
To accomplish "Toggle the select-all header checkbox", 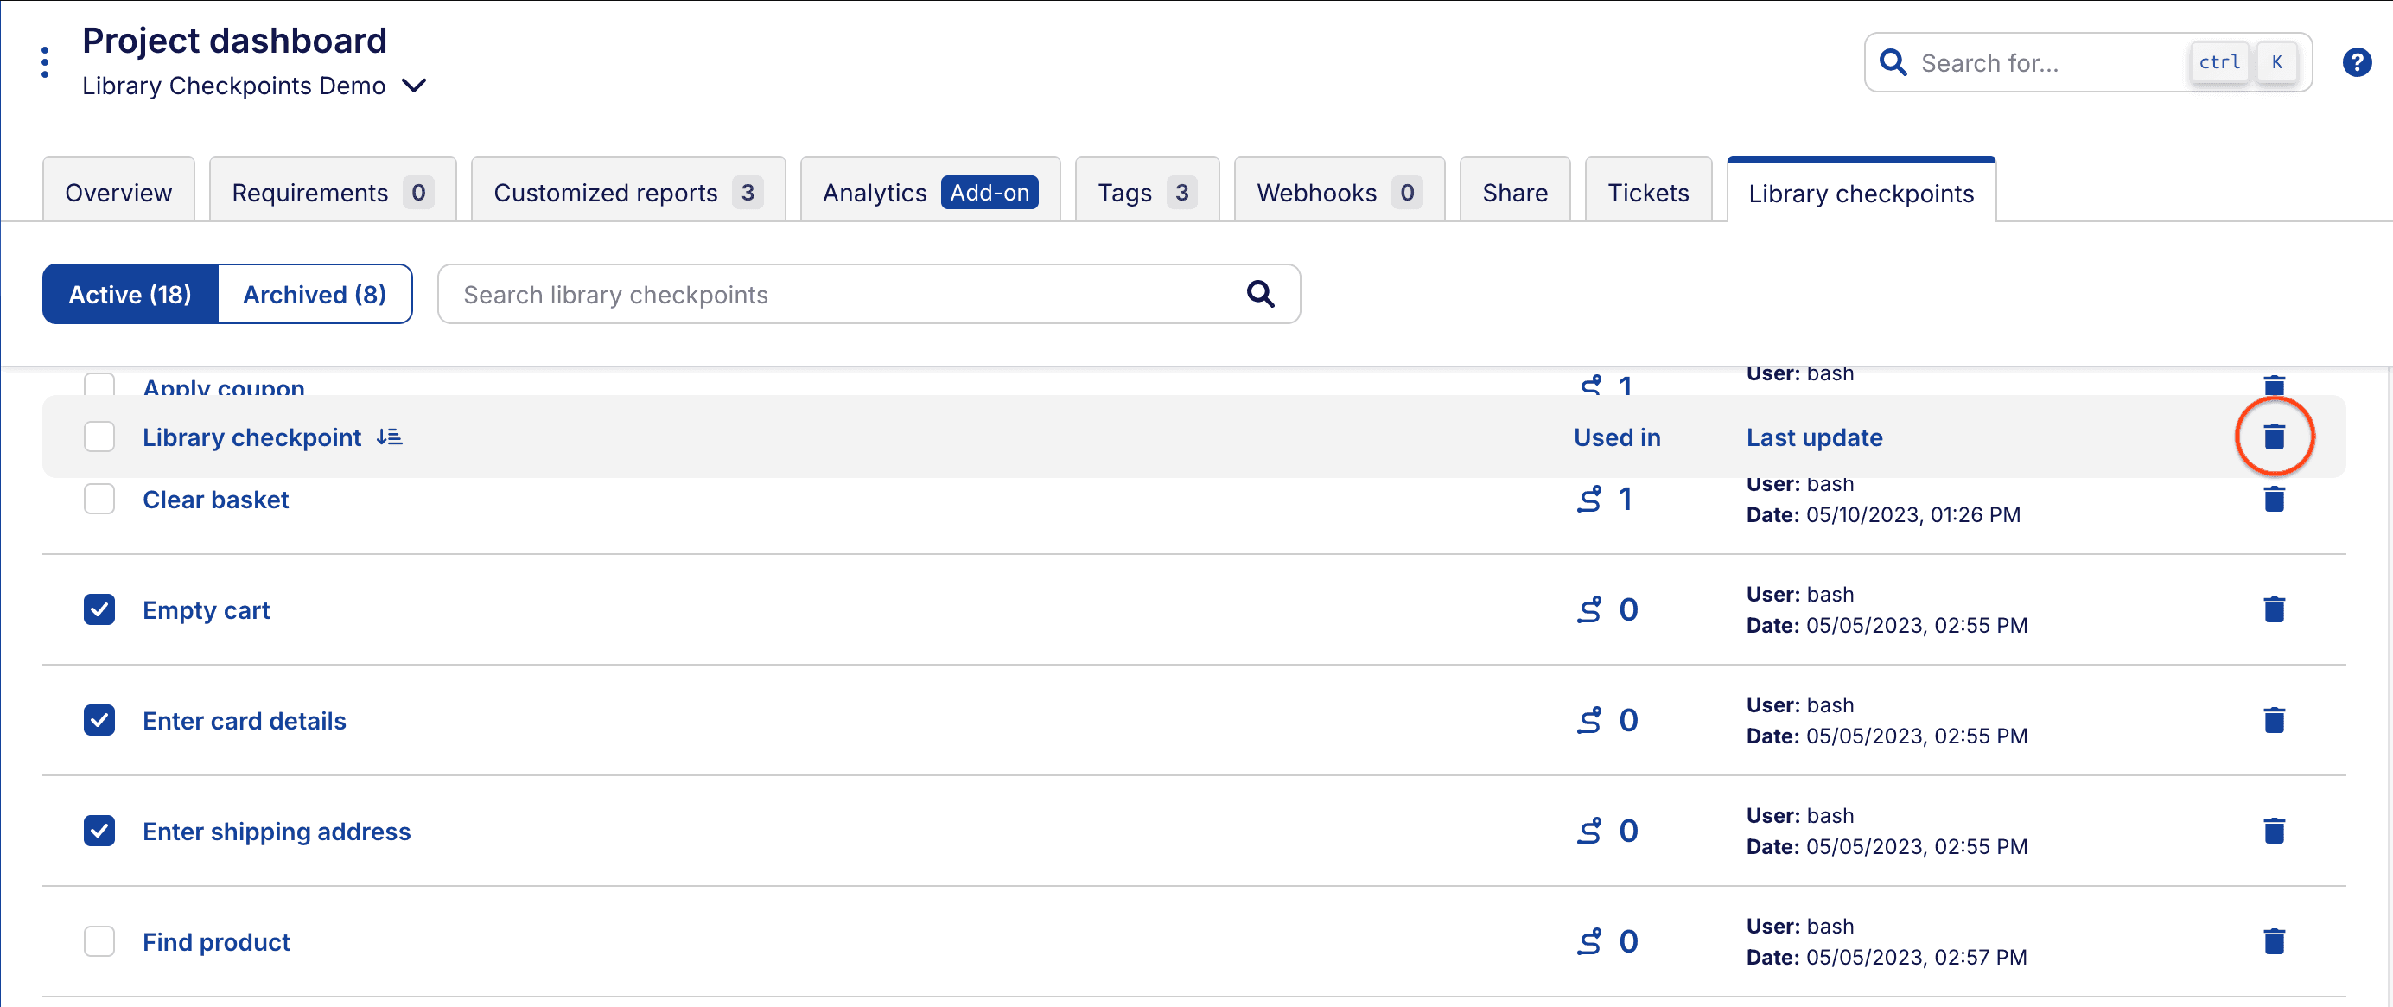I will click(x=99, y=437).
